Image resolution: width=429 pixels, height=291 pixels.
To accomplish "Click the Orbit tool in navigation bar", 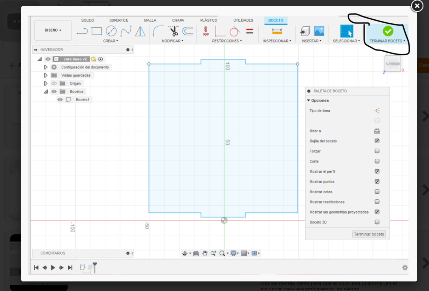I will click(x=184, y=253).
